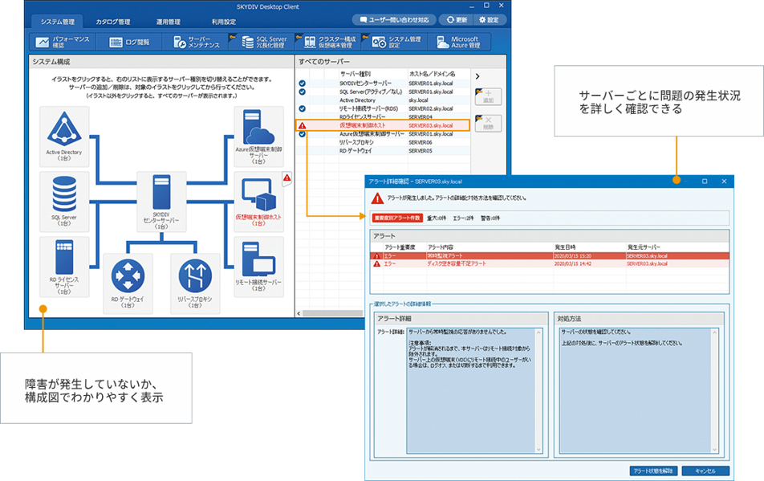Click up arrow of 対処方法 text scrollbar

point(714,332)
